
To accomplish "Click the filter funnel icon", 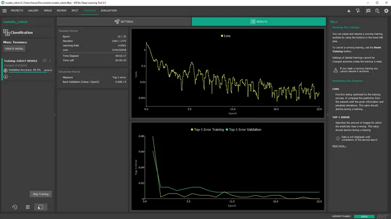I will click(x=358, y=11).
